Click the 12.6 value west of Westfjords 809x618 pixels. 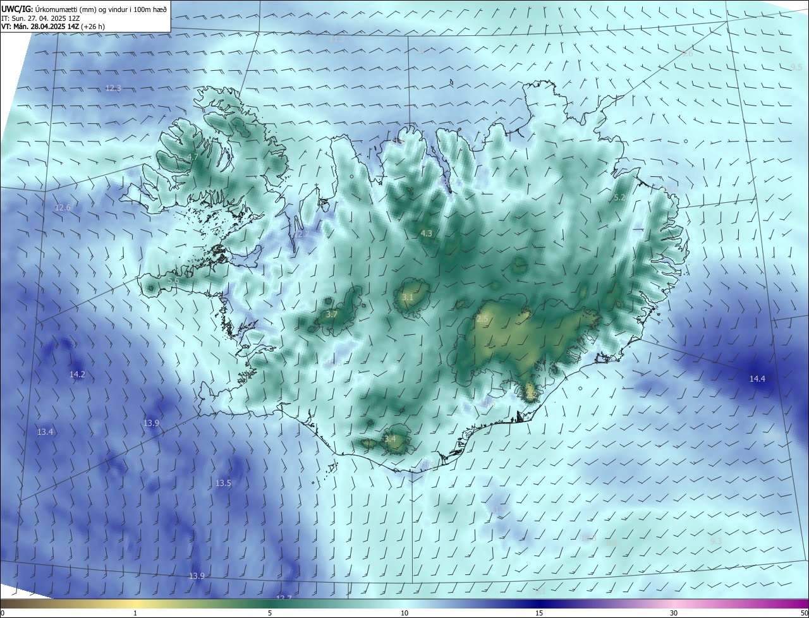tap(63, 208)
